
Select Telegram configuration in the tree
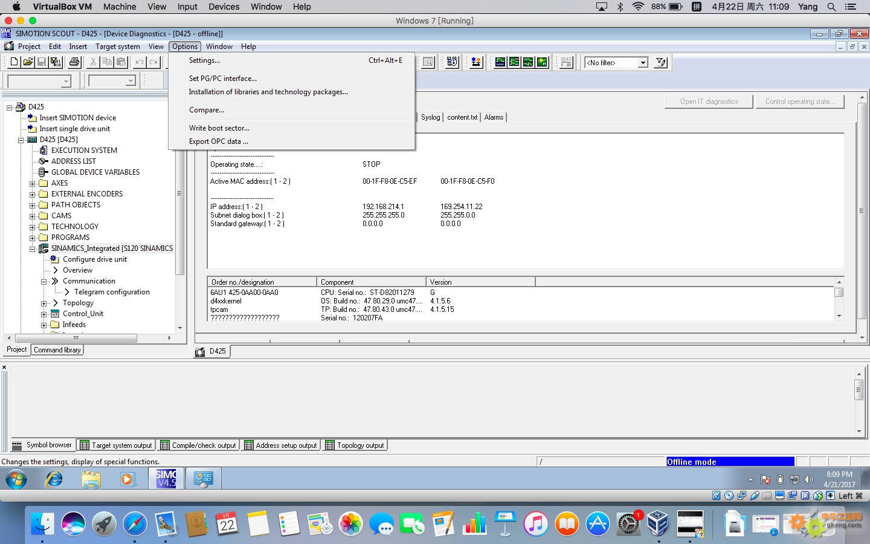(x=112, y=292)
